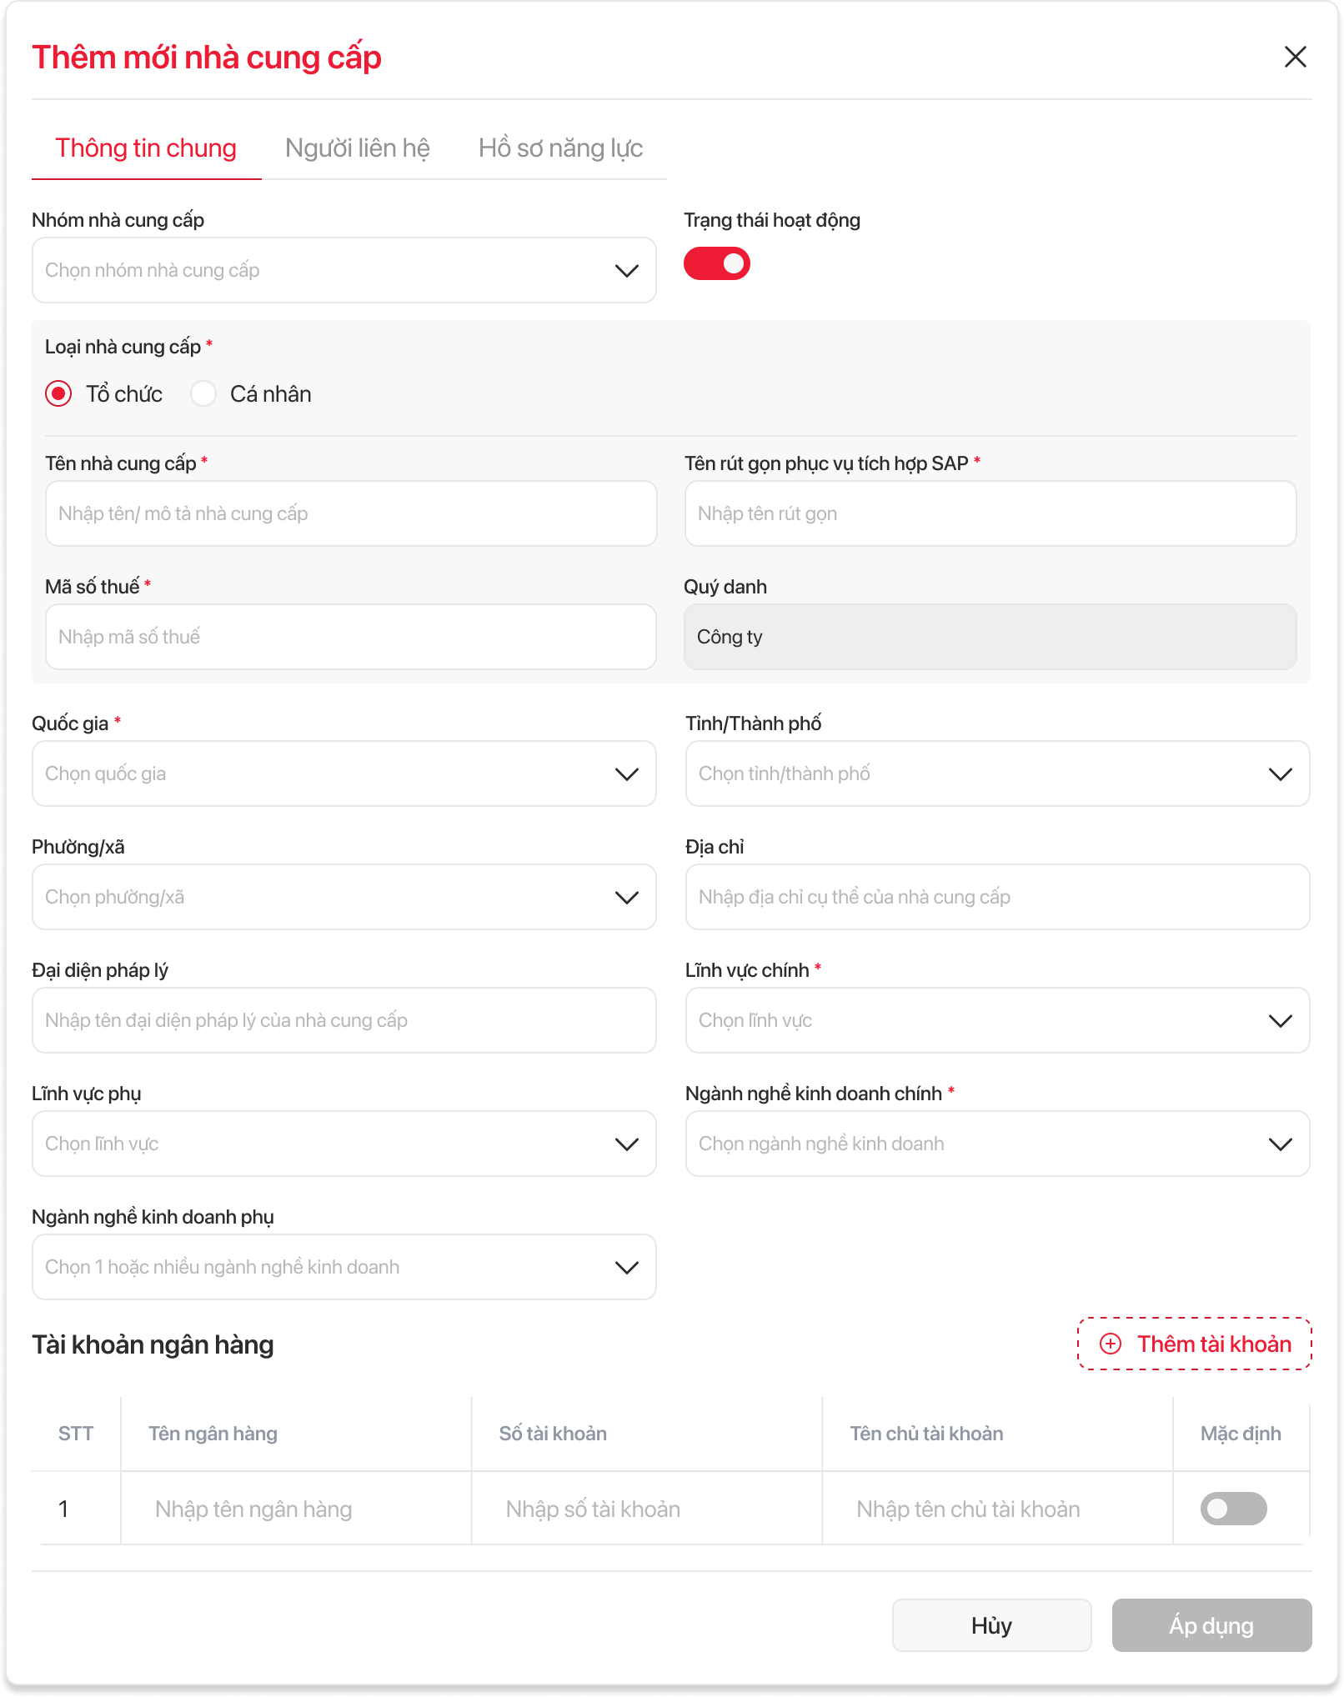Select the Cá nhân radio option
Viewport: 1344px width, 1697px height.
pyautogui.click(x=203, y=393)
